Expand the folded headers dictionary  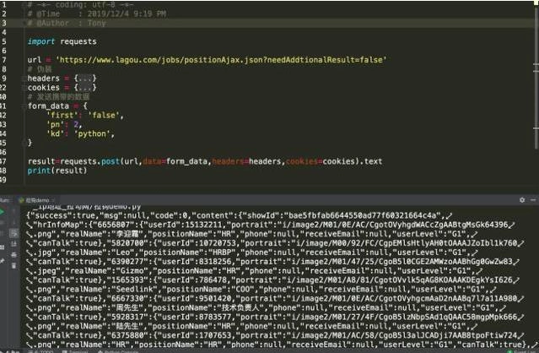[24, 79]
